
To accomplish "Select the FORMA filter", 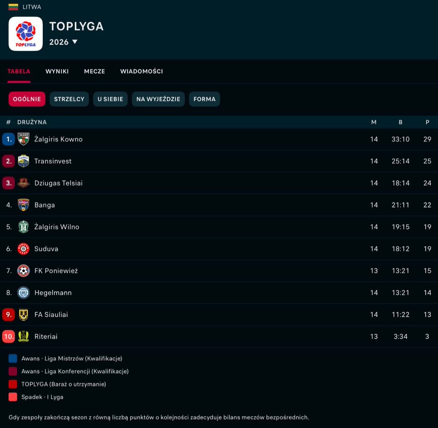I will point(204,99).
